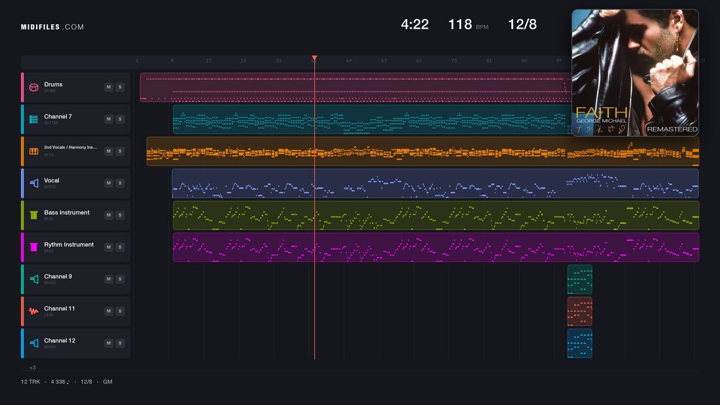
Task: Click the Vocal track blue color strip
Action: (22, 183)
